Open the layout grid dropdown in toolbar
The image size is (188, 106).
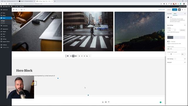coord(76,56)
